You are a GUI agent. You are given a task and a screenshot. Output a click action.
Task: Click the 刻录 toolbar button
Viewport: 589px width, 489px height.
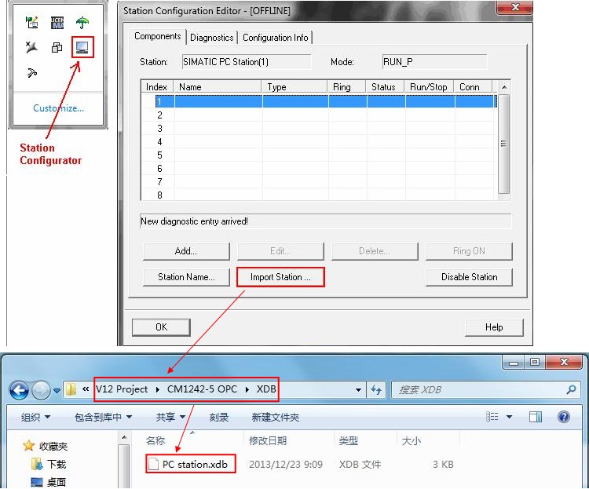[219, 418]
